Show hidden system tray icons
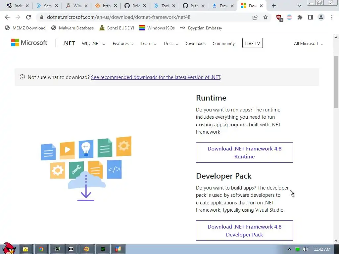The width and height of the screenshot is (339, 254). click(289, 249)
